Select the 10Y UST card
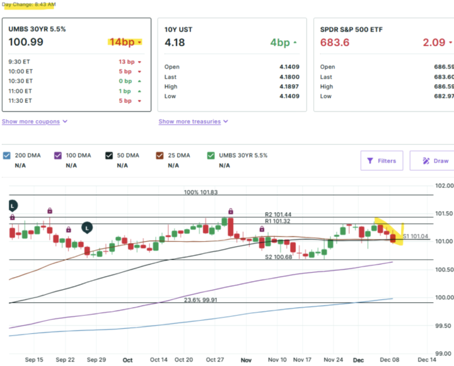The height and width of the screenshot is (366, 454). pos(232,64)
